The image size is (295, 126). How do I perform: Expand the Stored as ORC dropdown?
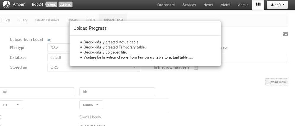[x=94, y=67]
